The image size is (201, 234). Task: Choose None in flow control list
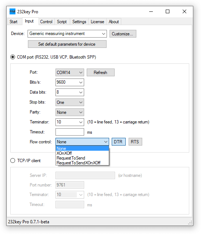(82, 149)
